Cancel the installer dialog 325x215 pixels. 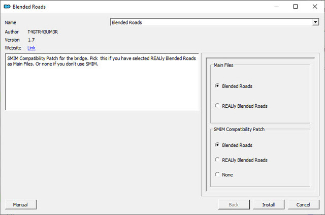pos(303,205)
